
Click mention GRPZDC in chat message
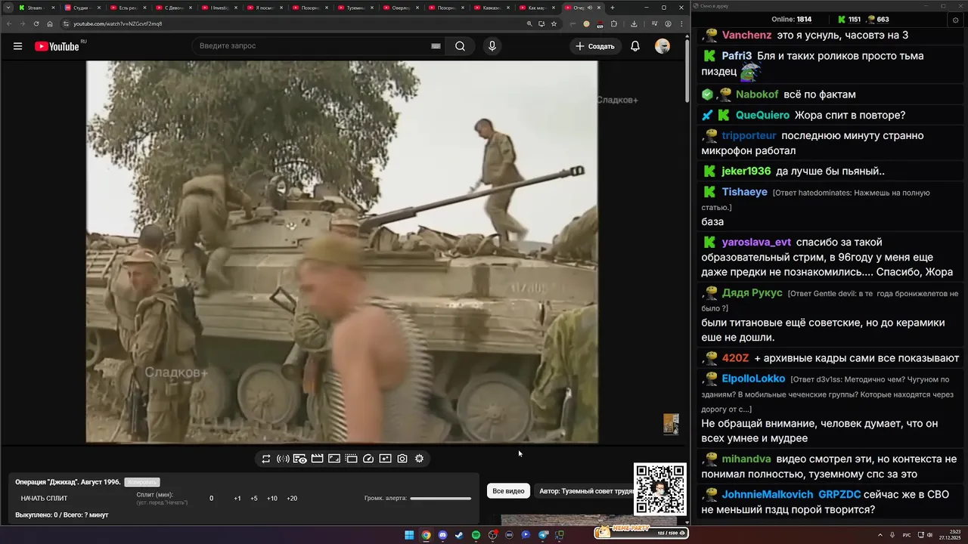tap(839, 495)
